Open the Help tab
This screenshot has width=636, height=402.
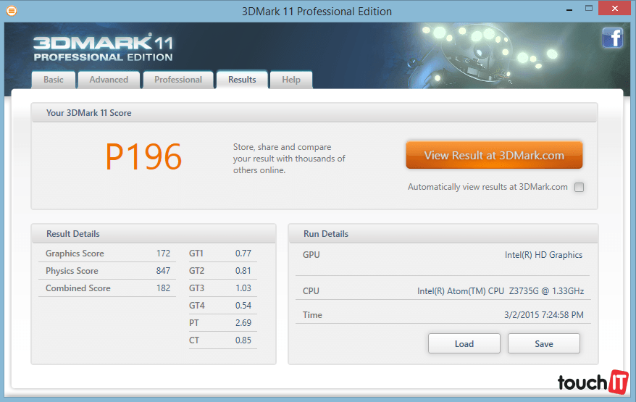click(x=291, y=80)
